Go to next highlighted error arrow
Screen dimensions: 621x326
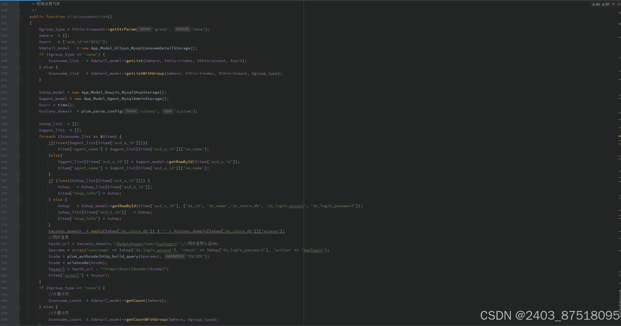[x=619, y=4]
